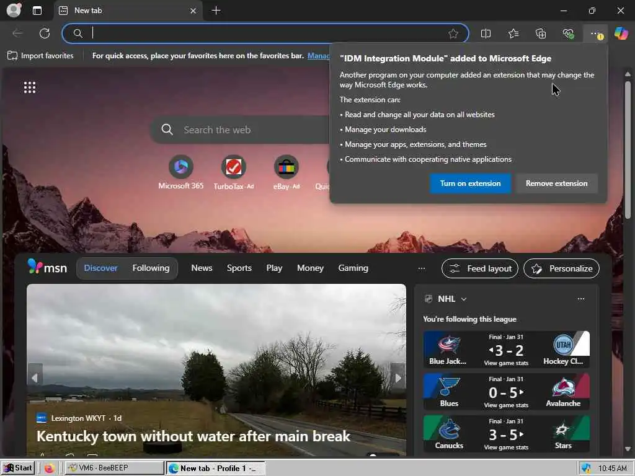View game stats for Canucks Stars game
635x476 pixels.
click(506, 447)
